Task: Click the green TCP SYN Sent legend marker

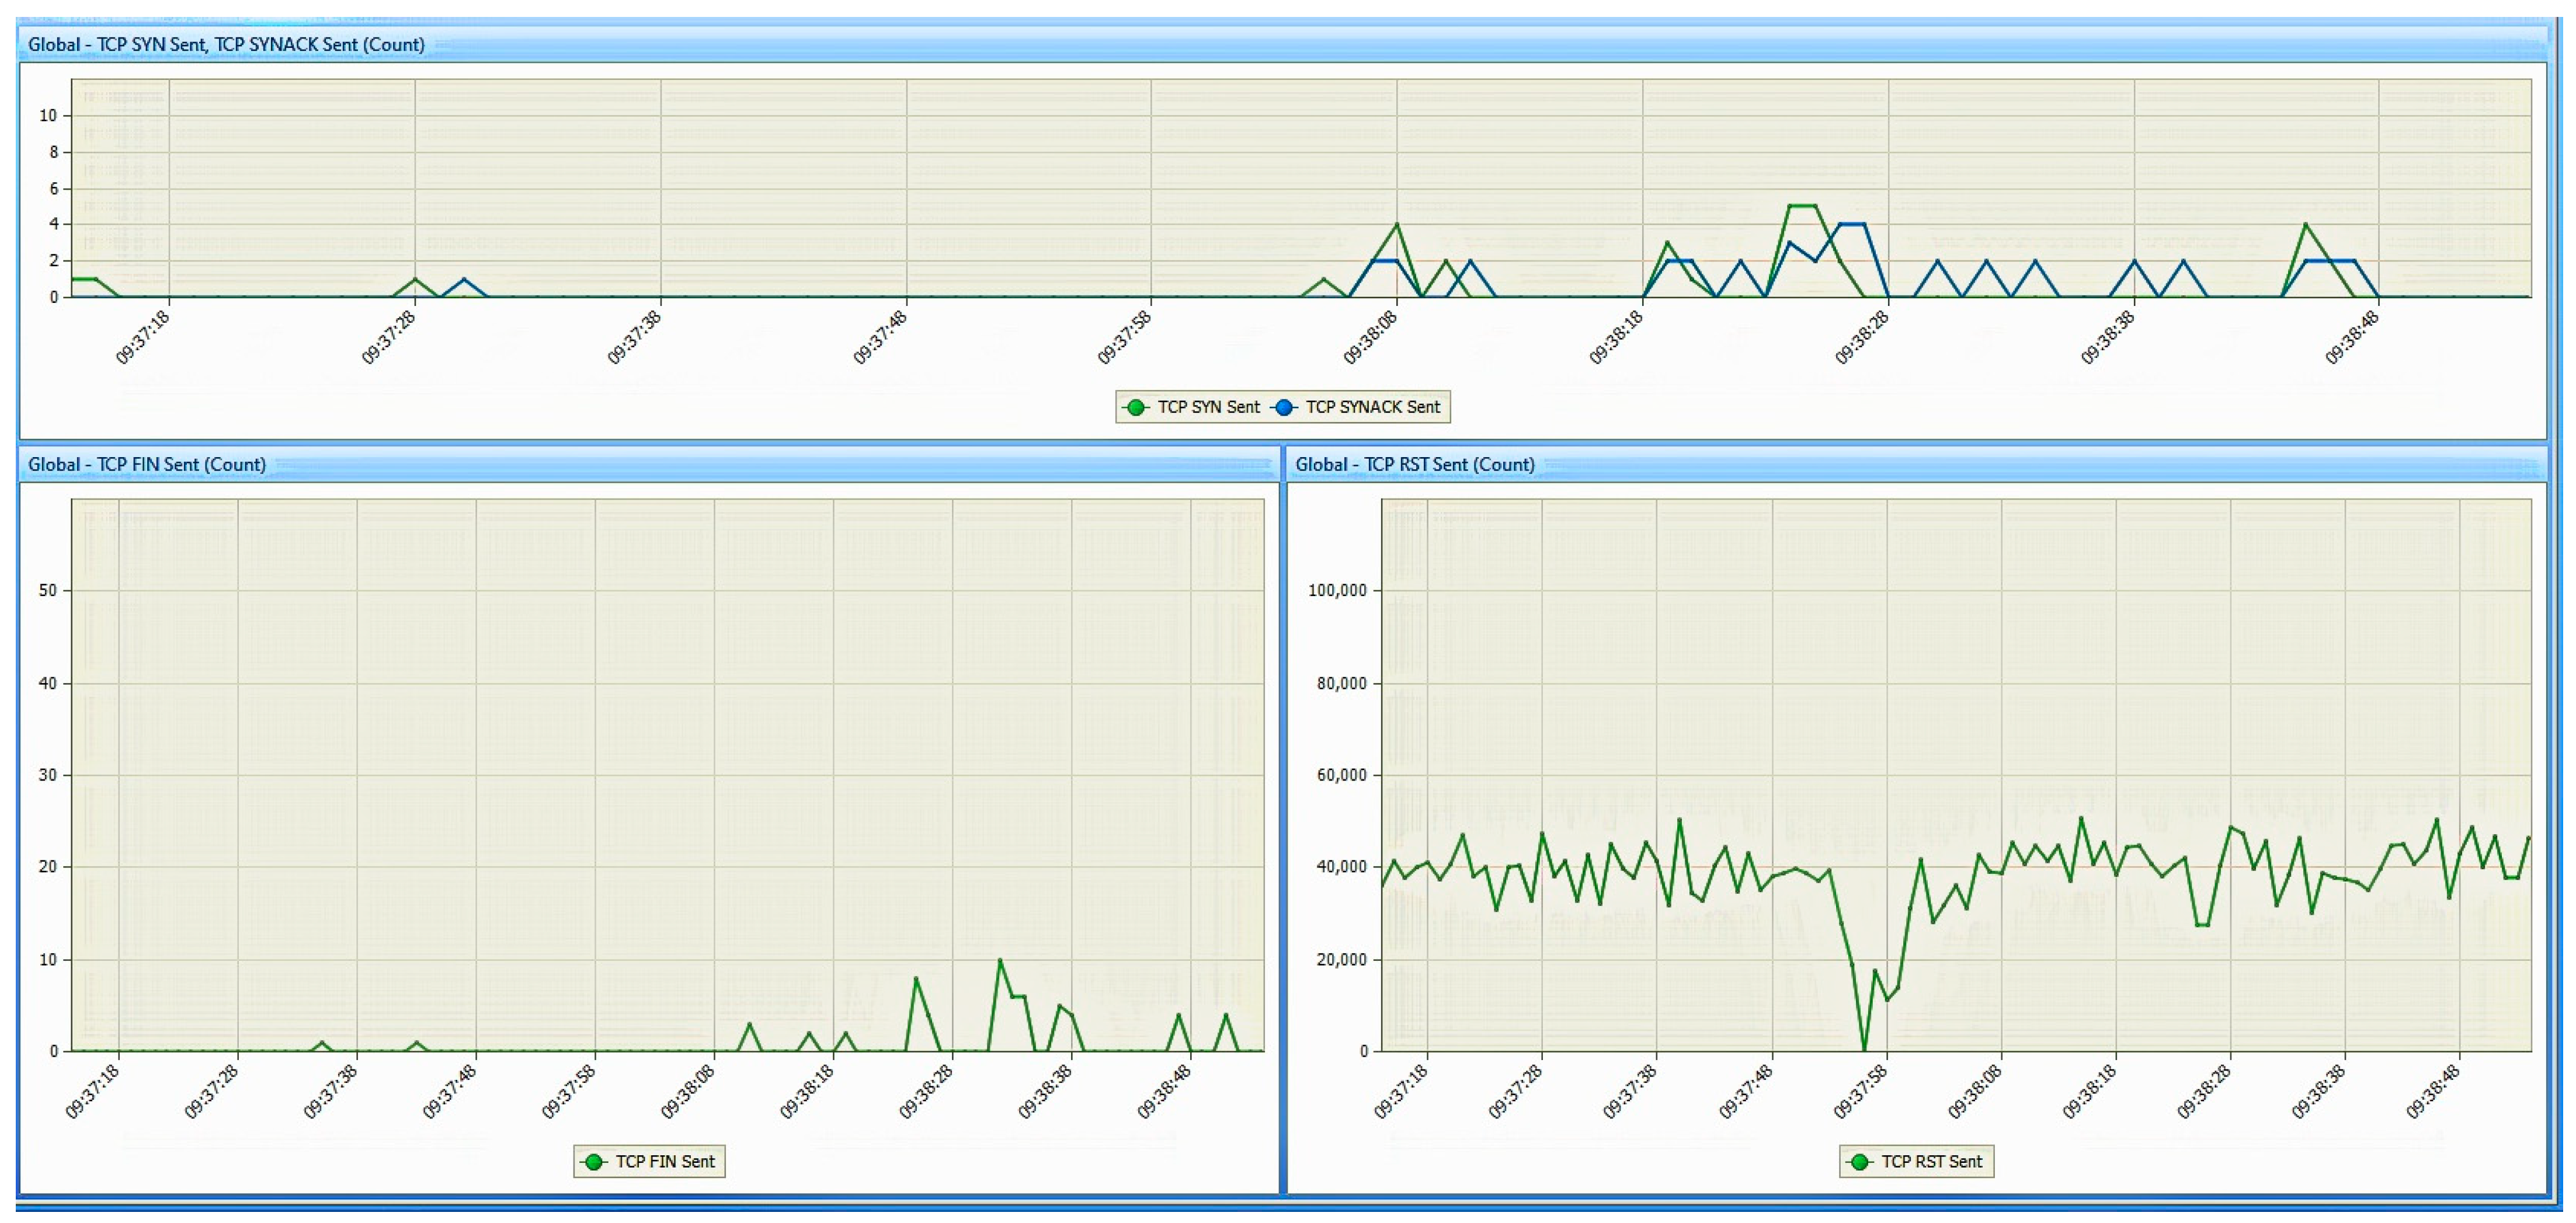Action: [x=1135, y=407]
